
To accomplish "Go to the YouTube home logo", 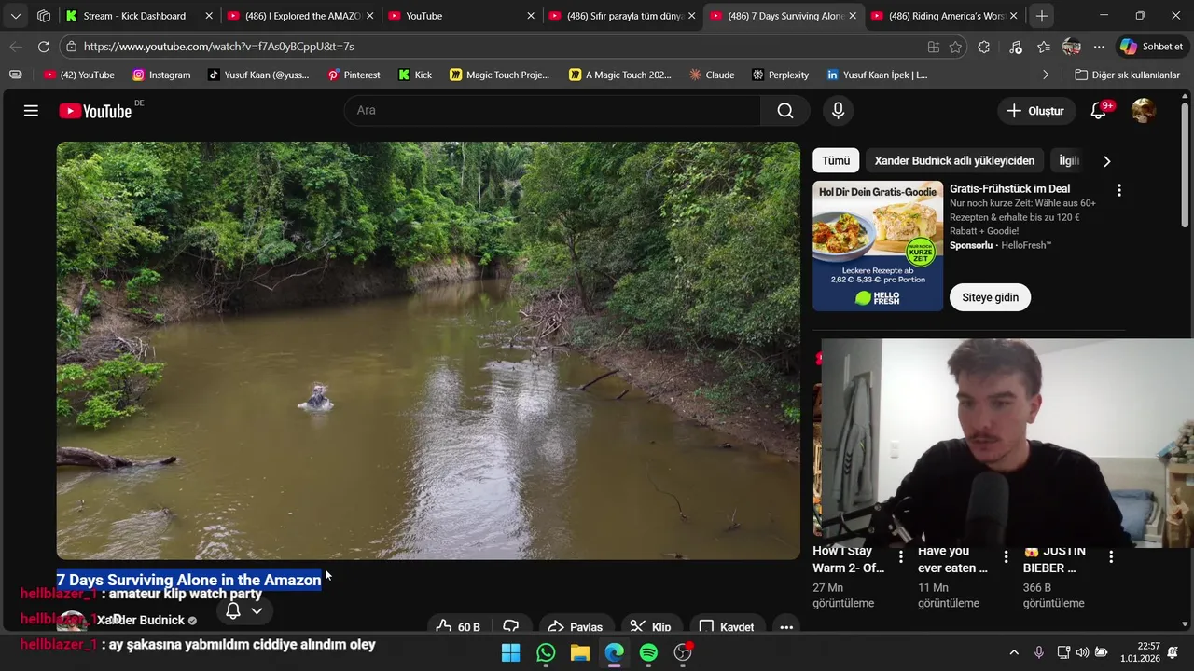I will point(95,111).
